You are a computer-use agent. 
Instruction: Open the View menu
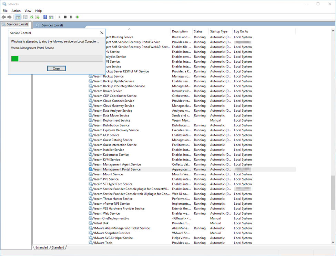(28, 11)
